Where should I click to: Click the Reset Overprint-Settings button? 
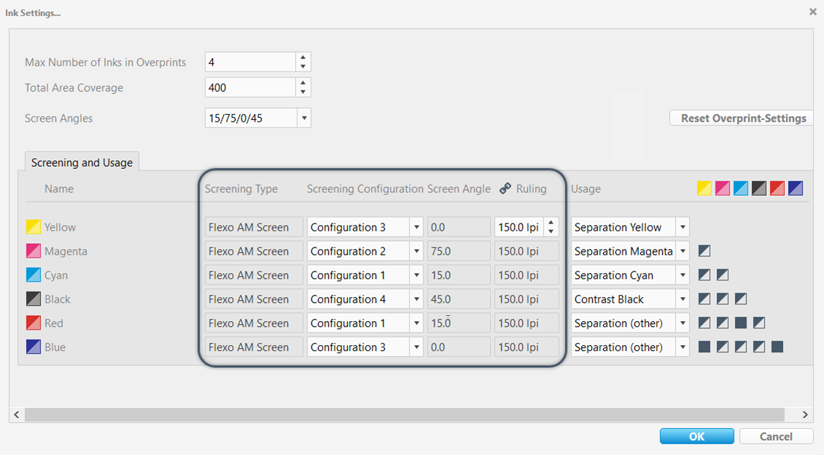tap(742, 118)
